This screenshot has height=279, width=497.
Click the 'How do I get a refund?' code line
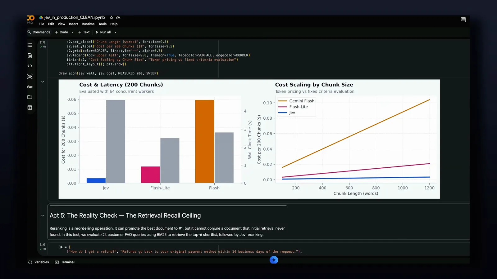(184, 252)
